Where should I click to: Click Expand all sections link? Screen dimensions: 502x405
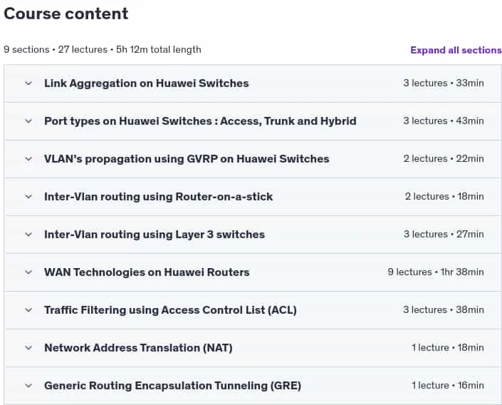(x=456, y=50)
